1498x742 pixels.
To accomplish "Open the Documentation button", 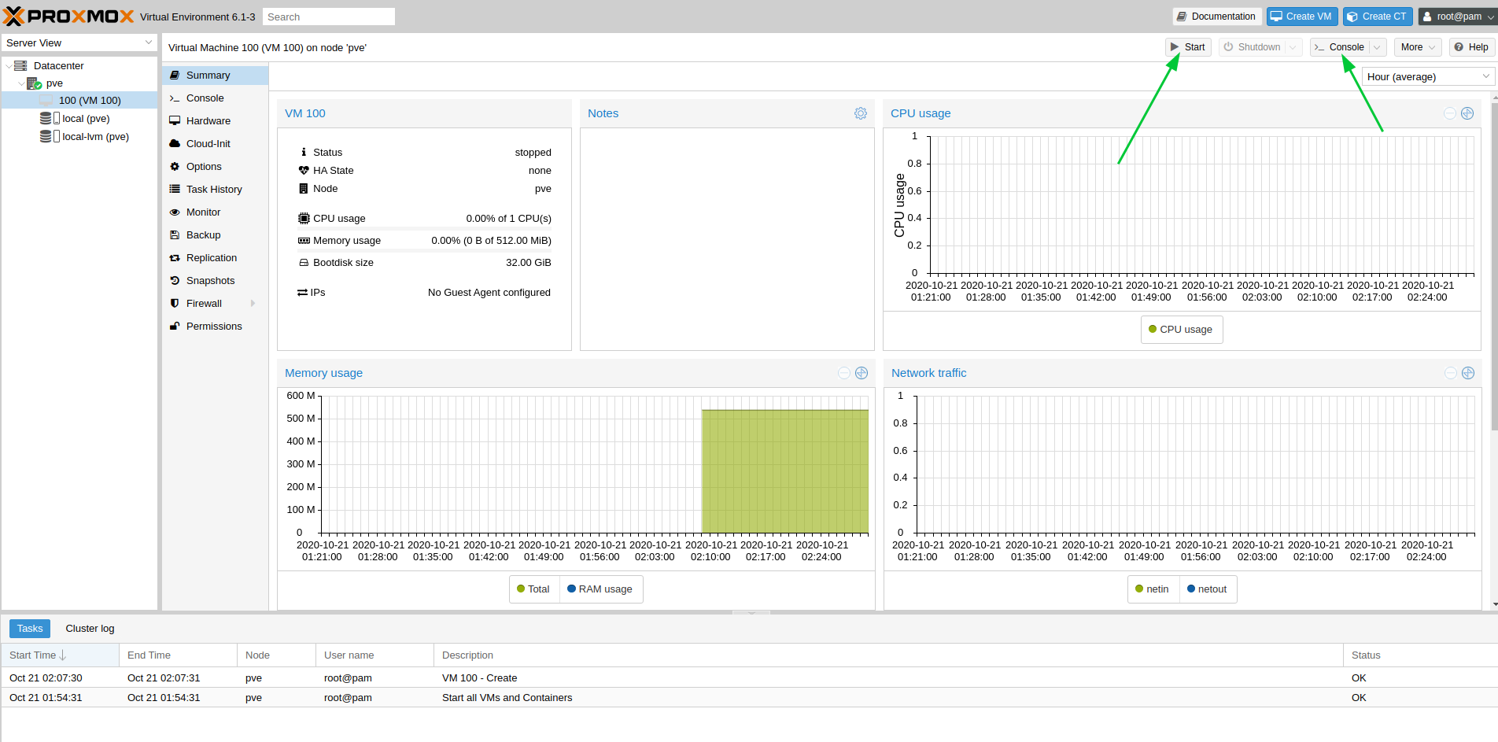I will [1217, 16].
